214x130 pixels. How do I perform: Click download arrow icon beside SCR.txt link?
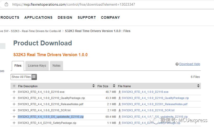[119, 110]
